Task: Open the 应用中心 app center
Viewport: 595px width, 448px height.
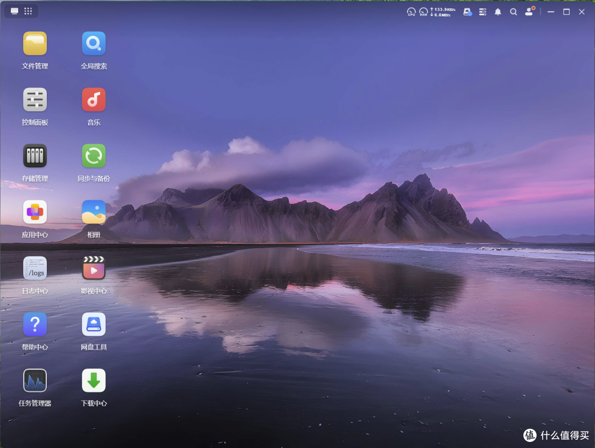Action: tap(35, 212)
